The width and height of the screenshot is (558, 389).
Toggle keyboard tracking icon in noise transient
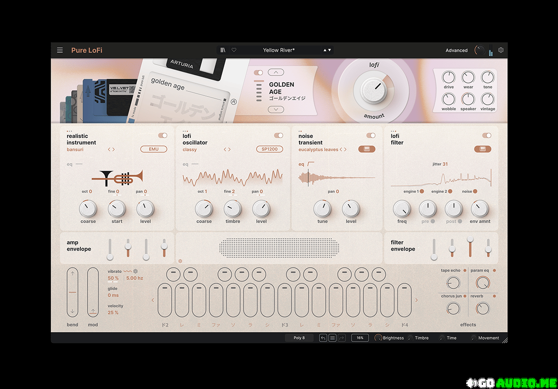tap(367, 150)
